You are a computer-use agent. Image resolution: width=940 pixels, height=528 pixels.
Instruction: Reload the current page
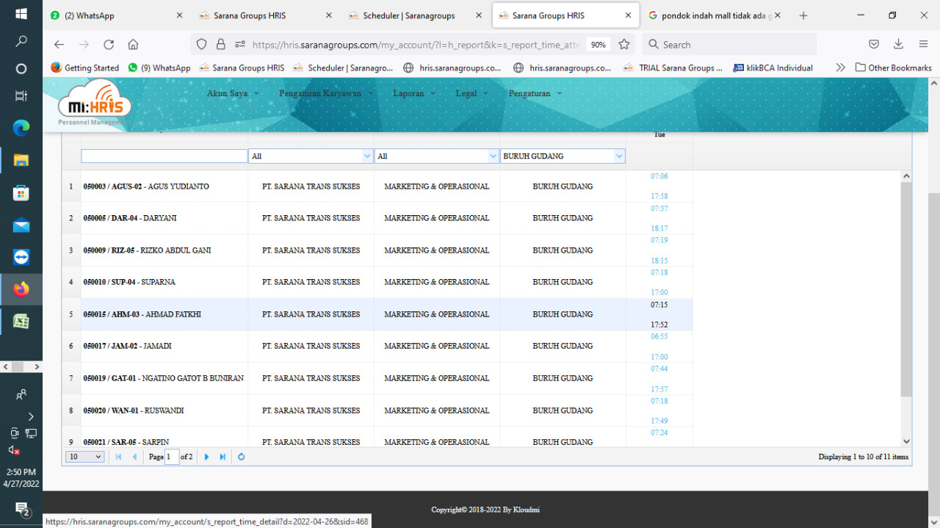point(109,44)
